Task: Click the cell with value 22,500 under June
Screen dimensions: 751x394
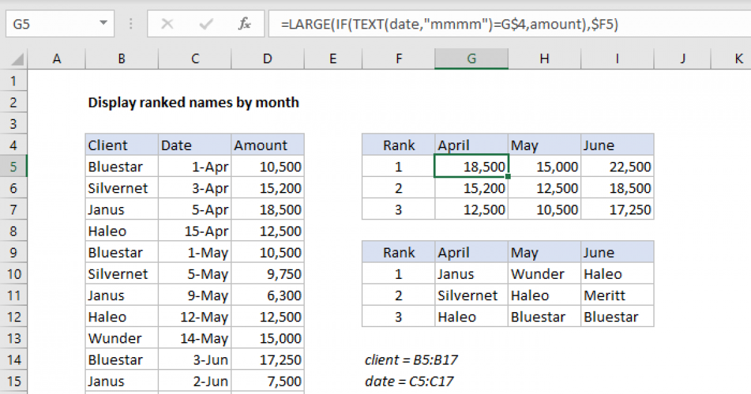Action: [x=617, y=166]
